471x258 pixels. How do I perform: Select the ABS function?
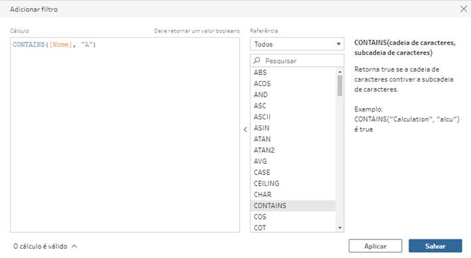pyautogui.click(x=293, y=72)
